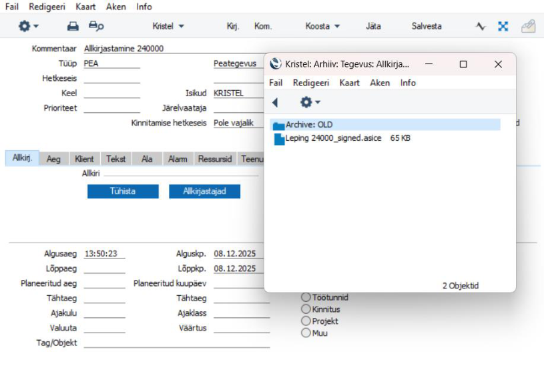Open Kaart menu in main window
Screen dimensions: 544x372
click(85, 7)
